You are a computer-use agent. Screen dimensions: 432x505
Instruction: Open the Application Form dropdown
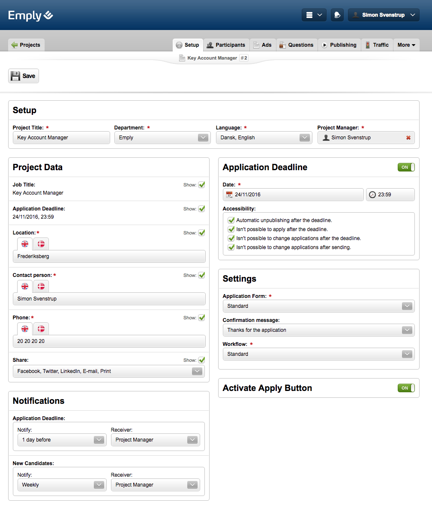319,306
